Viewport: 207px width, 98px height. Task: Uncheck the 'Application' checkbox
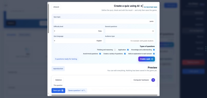point(128,50)
